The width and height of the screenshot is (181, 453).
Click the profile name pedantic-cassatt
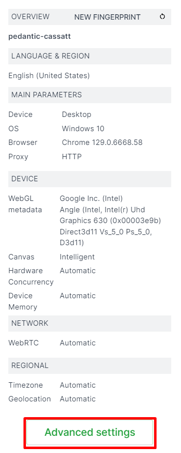coord(40,36)
